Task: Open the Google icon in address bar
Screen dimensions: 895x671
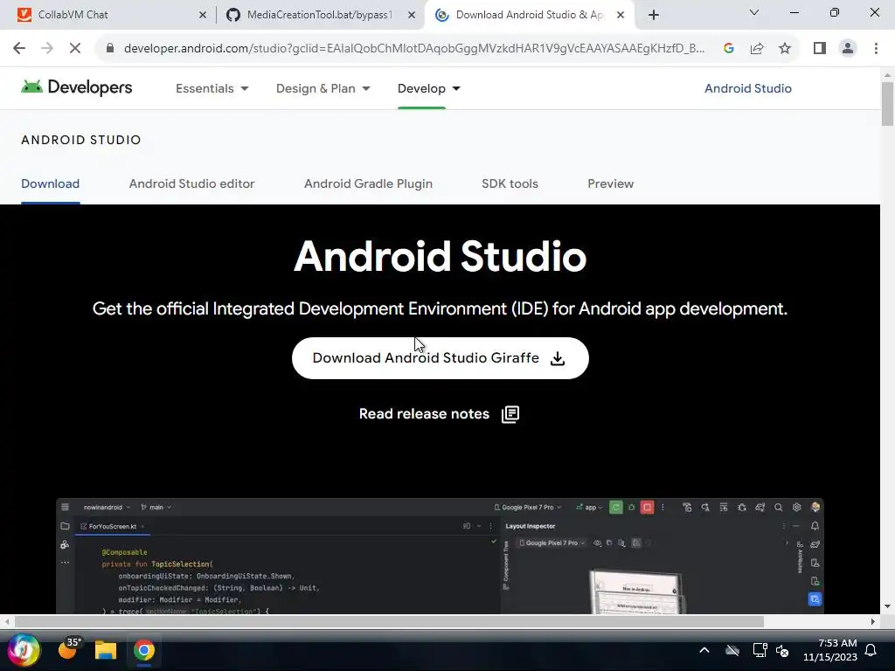Action: point(728,49)
